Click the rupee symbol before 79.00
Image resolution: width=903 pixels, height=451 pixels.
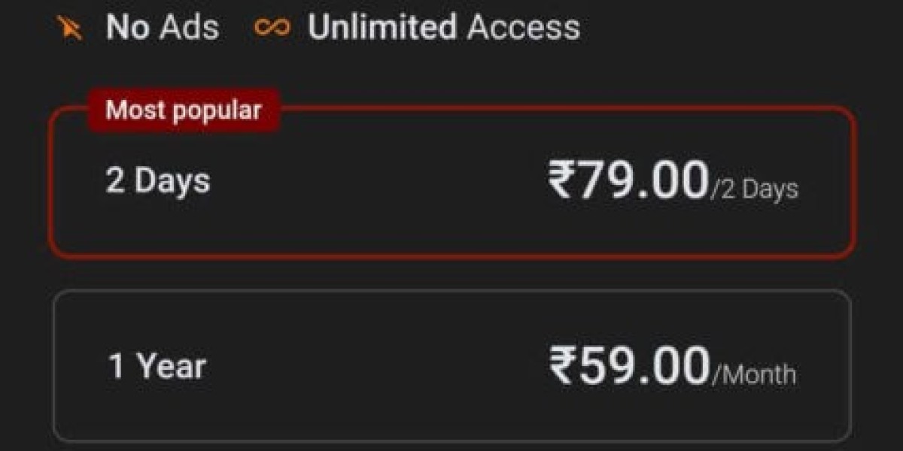point(562,181)
